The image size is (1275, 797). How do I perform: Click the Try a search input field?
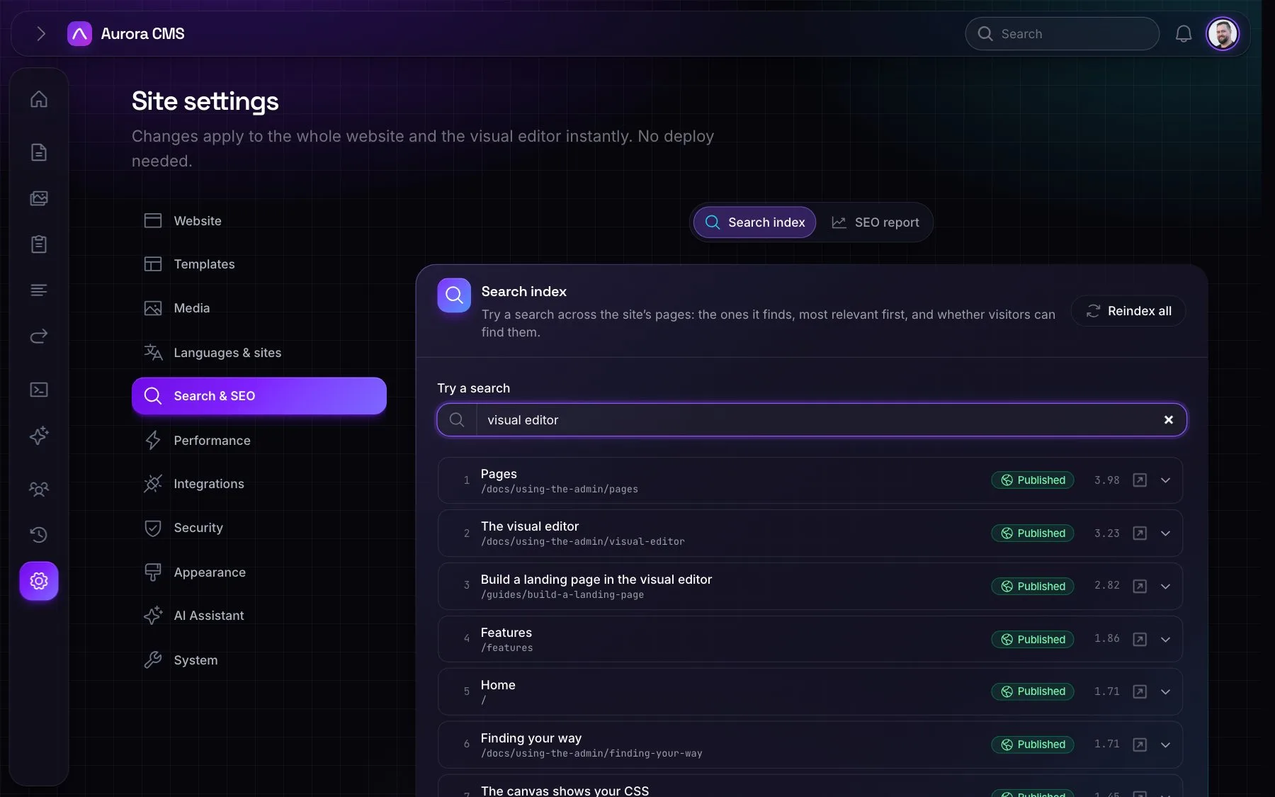point(812,420)
